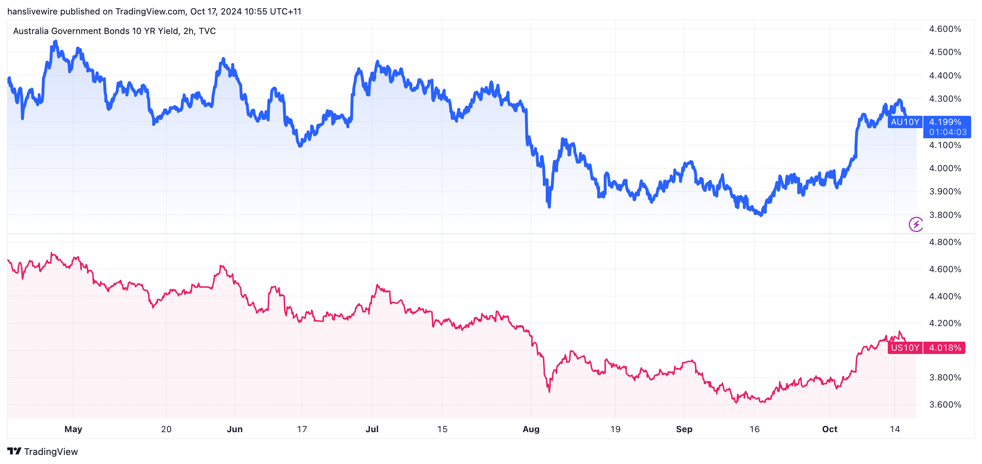Click the 4.199% current yield label

(945, 122)
